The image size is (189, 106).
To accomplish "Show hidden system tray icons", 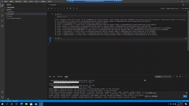I will tap(168, 104).
